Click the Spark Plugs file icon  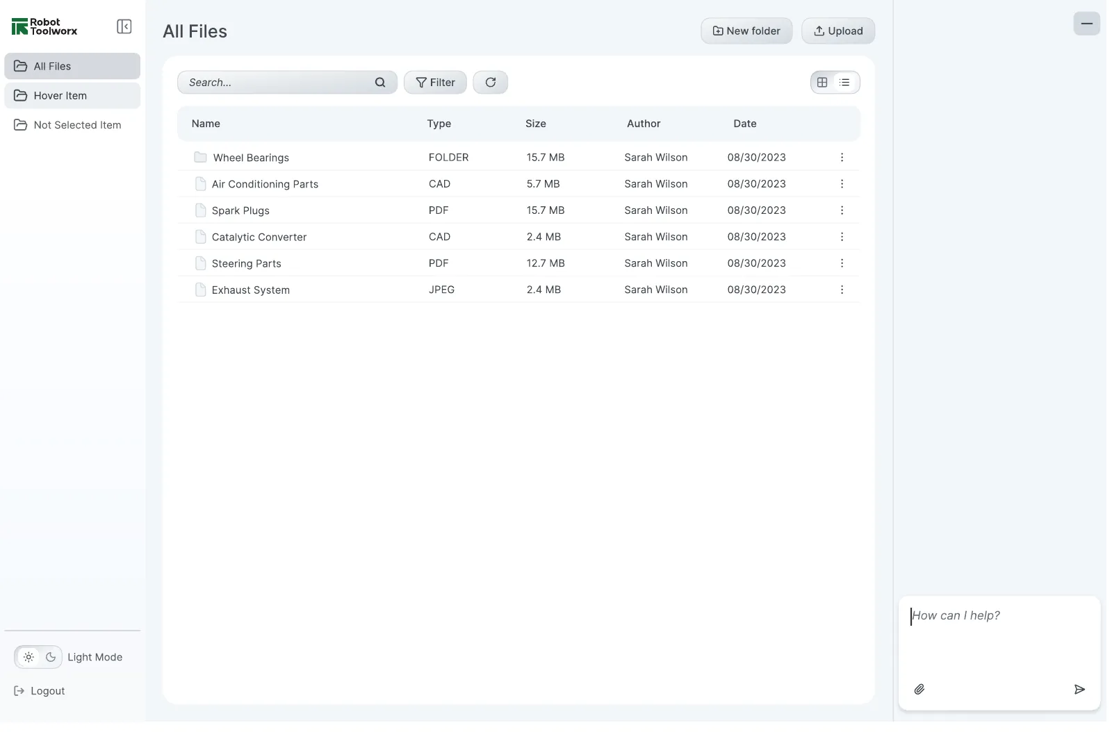[200, 210]
